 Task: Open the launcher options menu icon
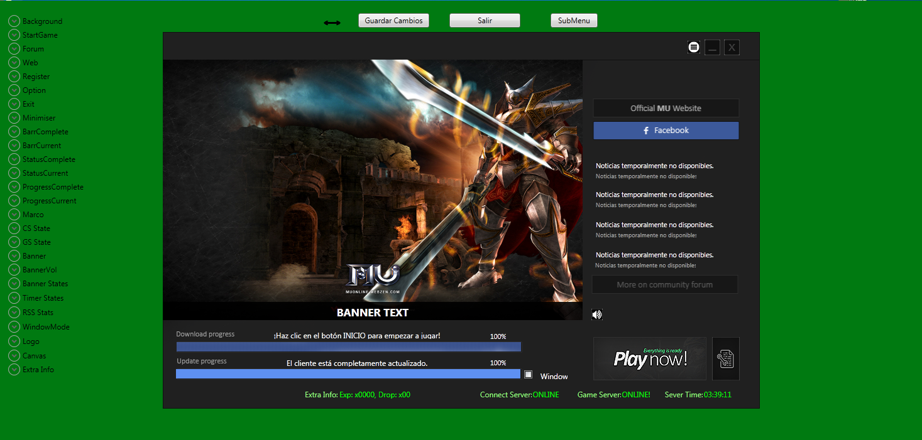tap(693, 47)
